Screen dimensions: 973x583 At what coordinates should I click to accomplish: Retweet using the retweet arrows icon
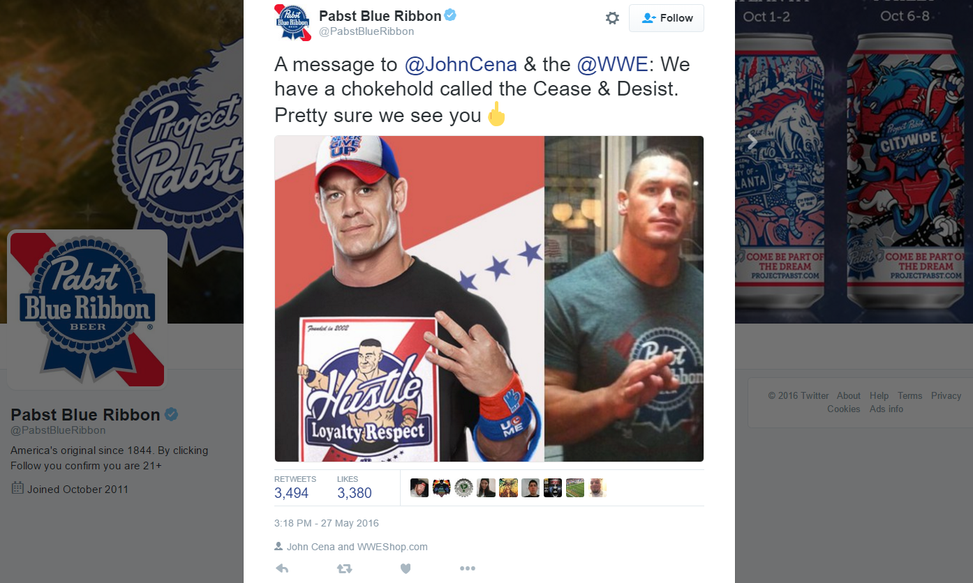pos(344,568)
